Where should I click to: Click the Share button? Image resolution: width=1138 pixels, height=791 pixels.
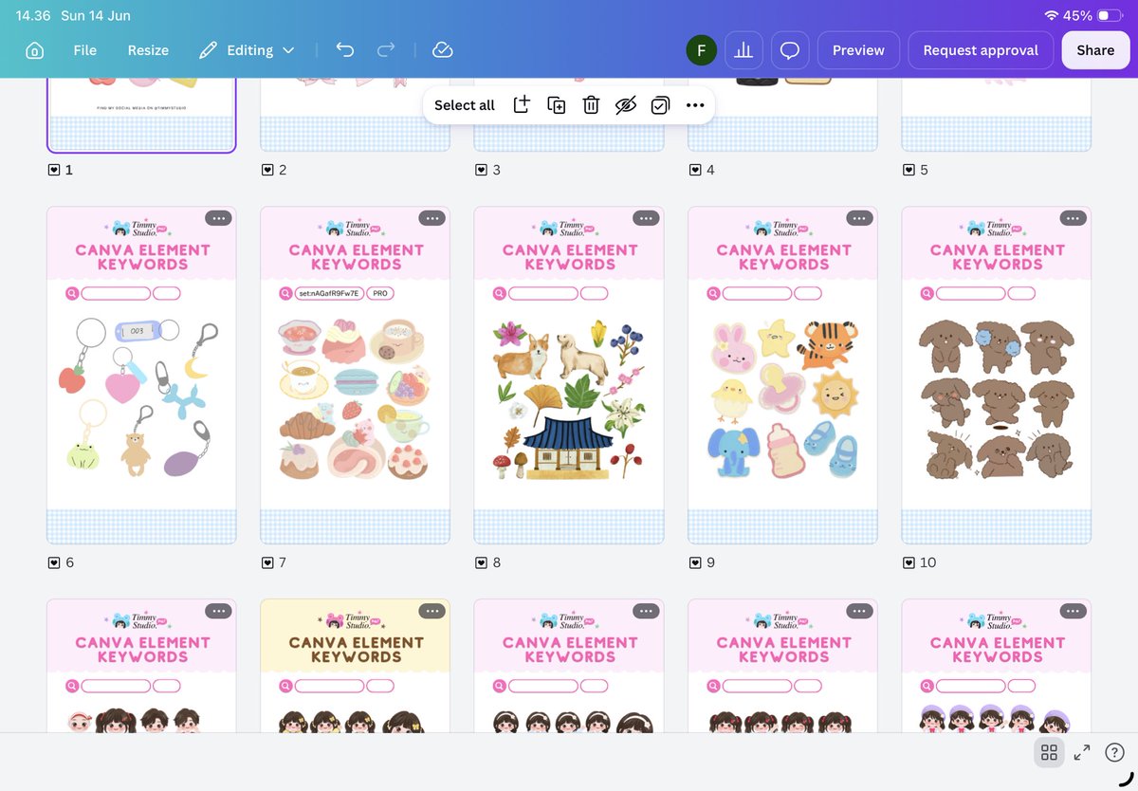point(1095,50)
